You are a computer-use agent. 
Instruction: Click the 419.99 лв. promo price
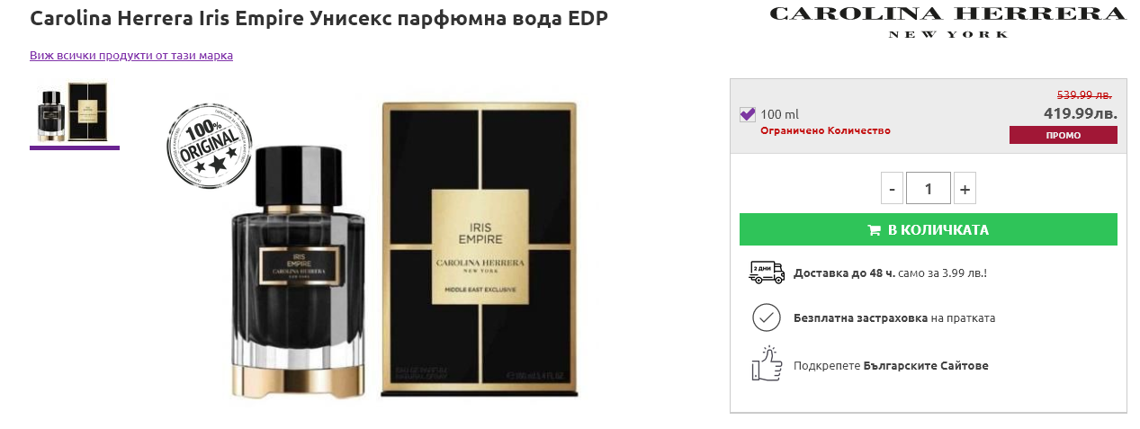coord(1080,113)
